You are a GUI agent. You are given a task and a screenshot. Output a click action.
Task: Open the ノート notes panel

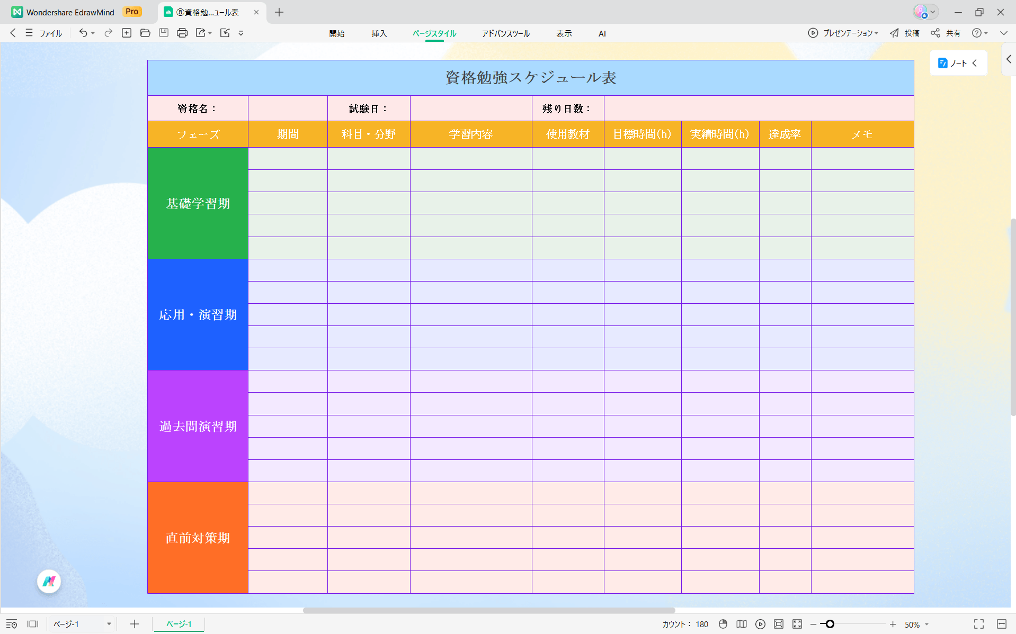[x=957, y=62]
